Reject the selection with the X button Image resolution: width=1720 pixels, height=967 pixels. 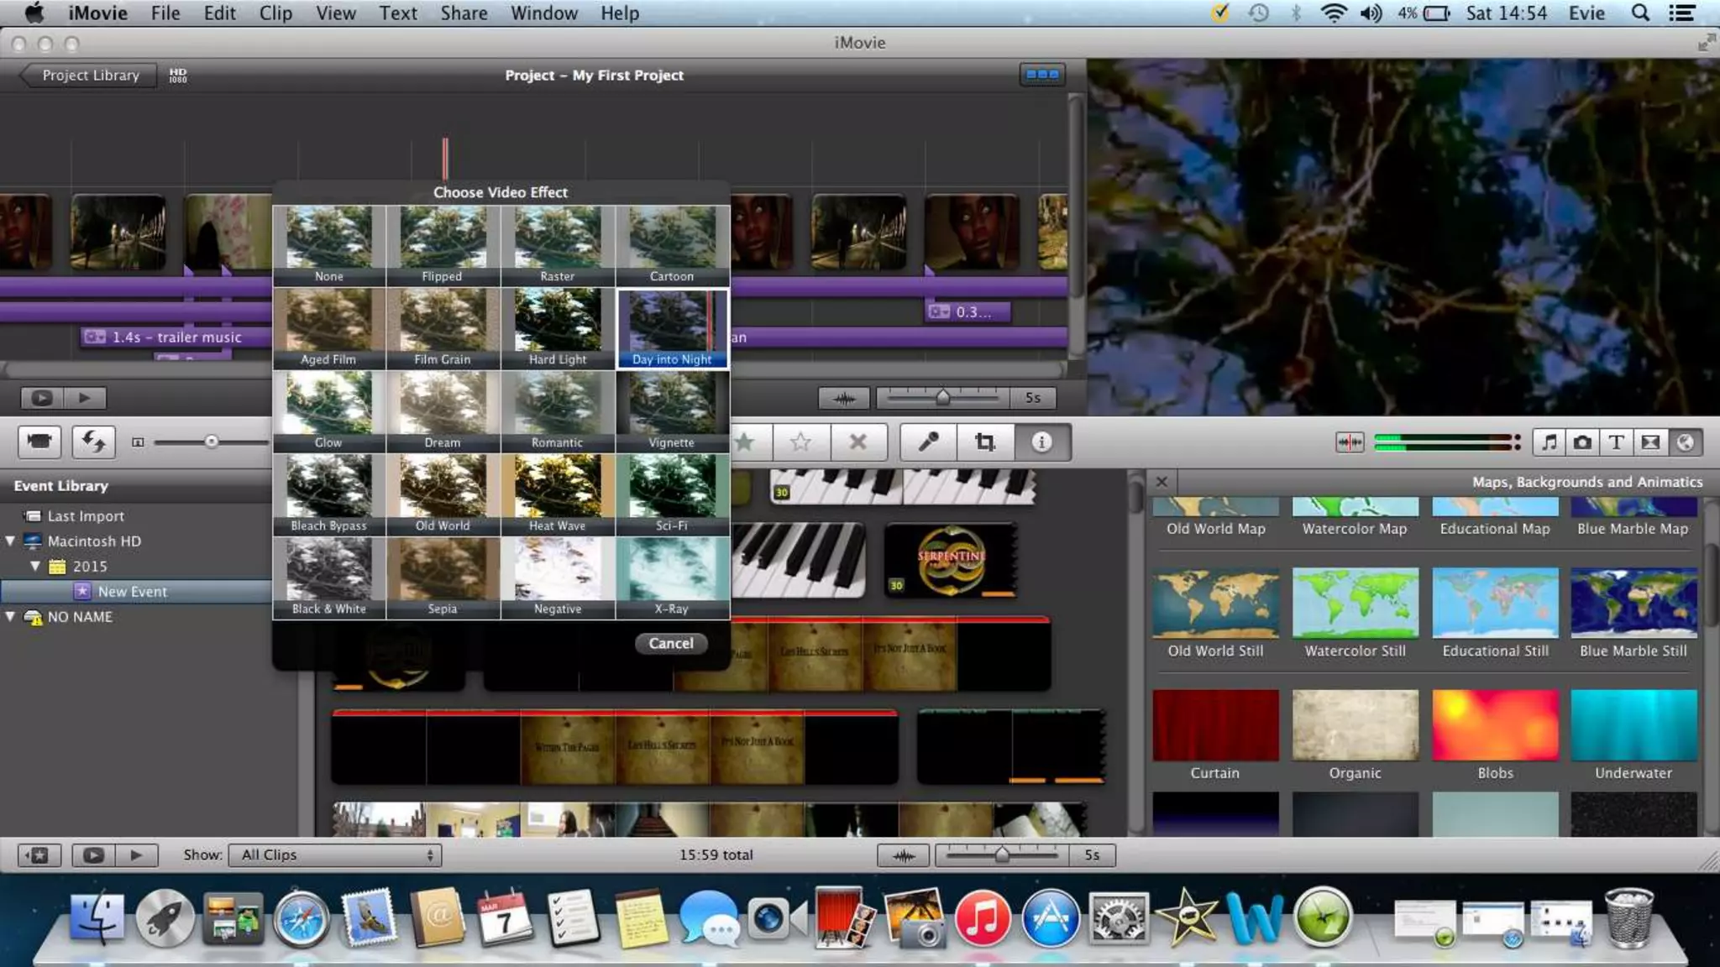pos(857,442)
